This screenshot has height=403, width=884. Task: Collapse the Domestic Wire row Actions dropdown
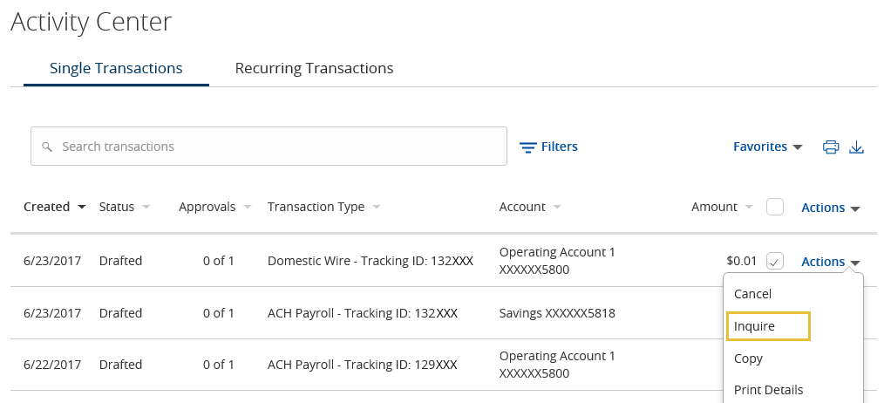[831, 262]
